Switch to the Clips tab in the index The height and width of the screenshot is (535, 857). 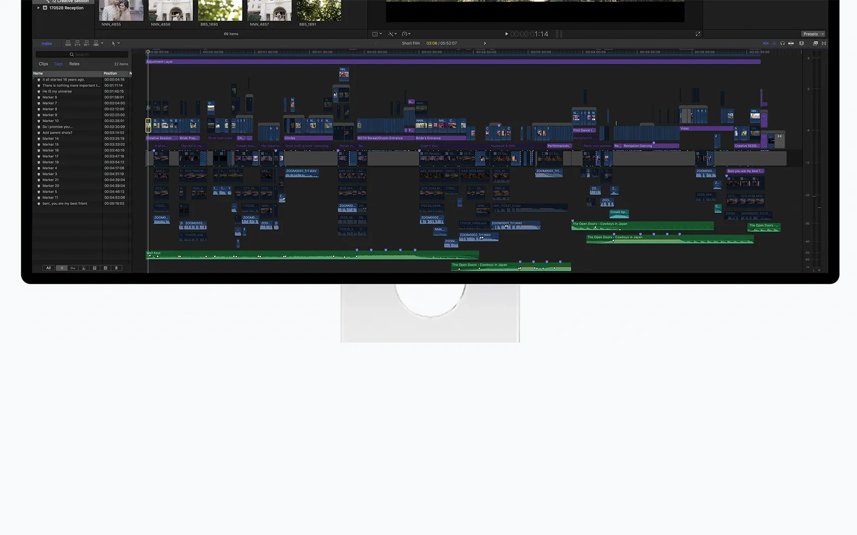click(x=43, y=64)
